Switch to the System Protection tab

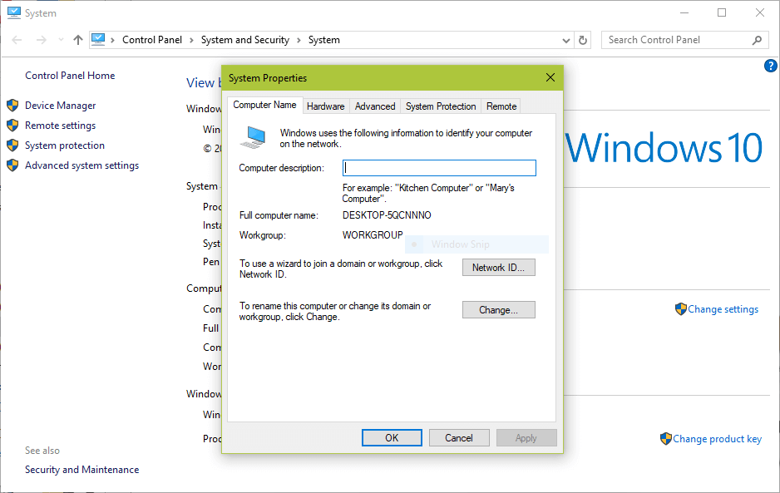tap(441, 106)
